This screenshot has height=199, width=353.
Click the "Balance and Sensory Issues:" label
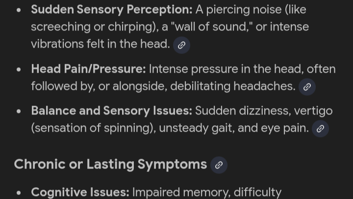pyautogui.click(x=111, y=111)
